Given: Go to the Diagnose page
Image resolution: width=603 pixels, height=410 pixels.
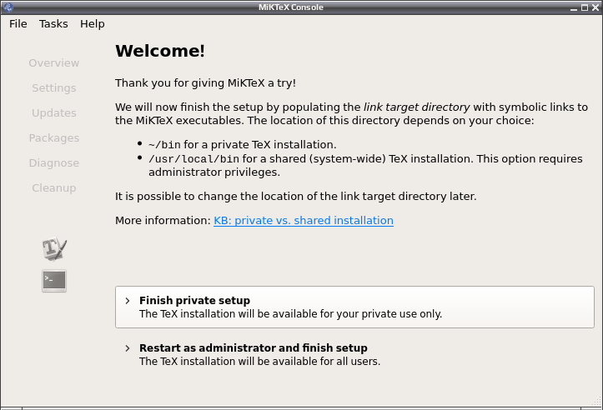Looking at the screenshot, I should coord(54,163).
